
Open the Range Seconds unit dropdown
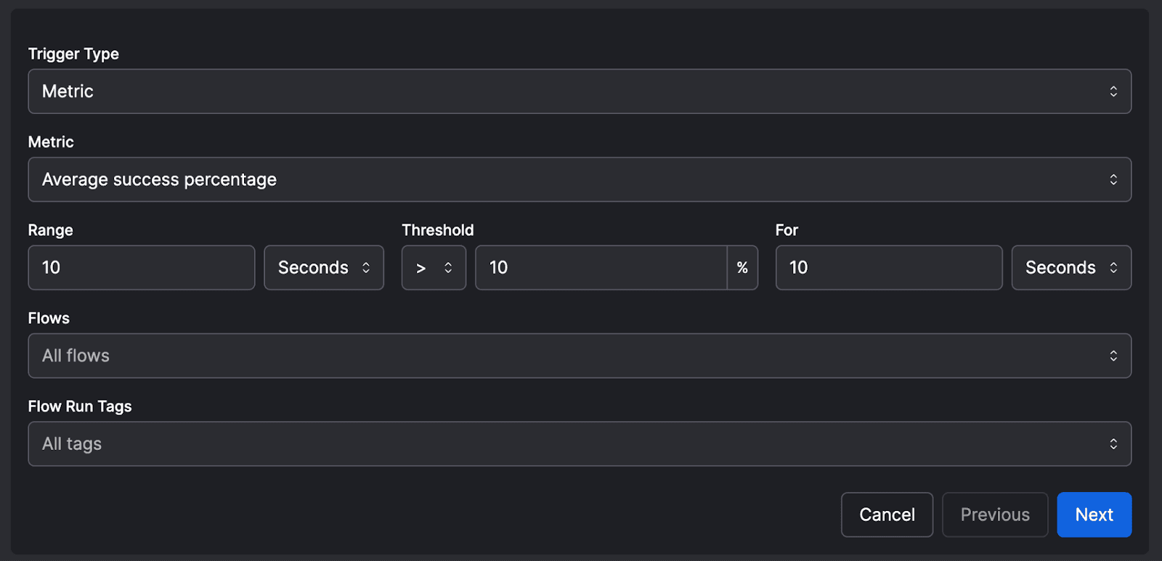pos(324,268)
